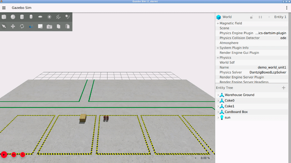
Task: Toggle the grid snapping icon
Action: point(40,26)
